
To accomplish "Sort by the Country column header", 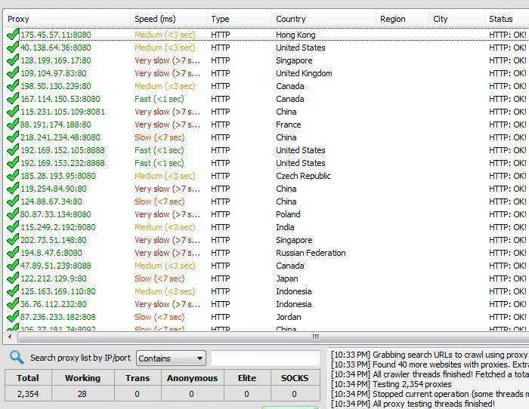I will [x=324, y=19].
